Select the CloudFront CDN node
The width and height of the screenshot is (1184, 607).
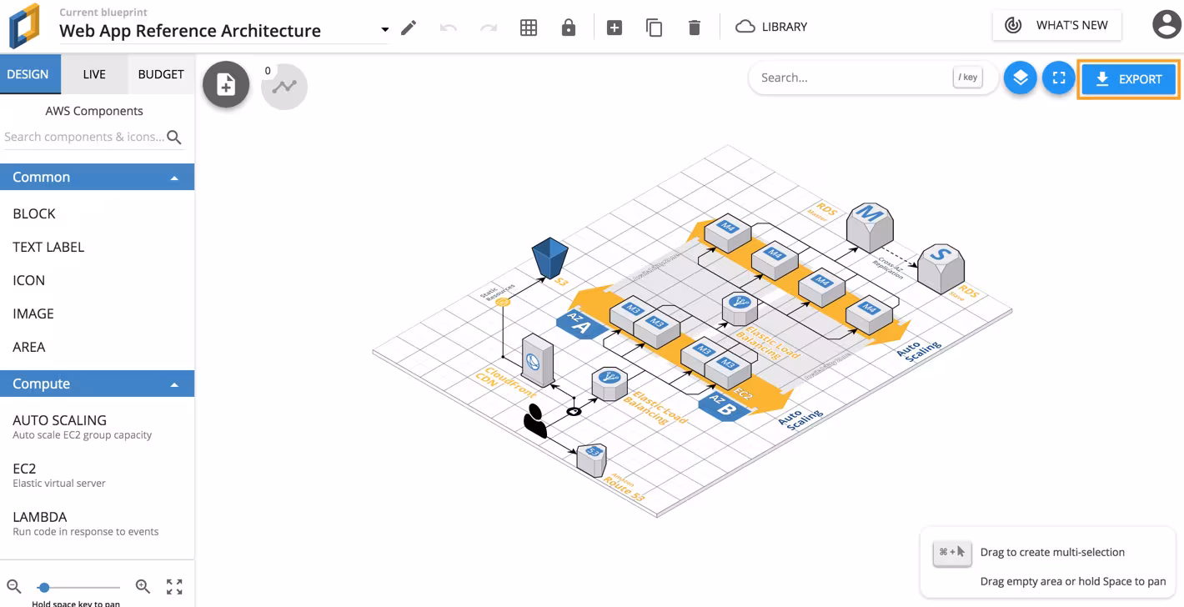[x=538, y=360]
